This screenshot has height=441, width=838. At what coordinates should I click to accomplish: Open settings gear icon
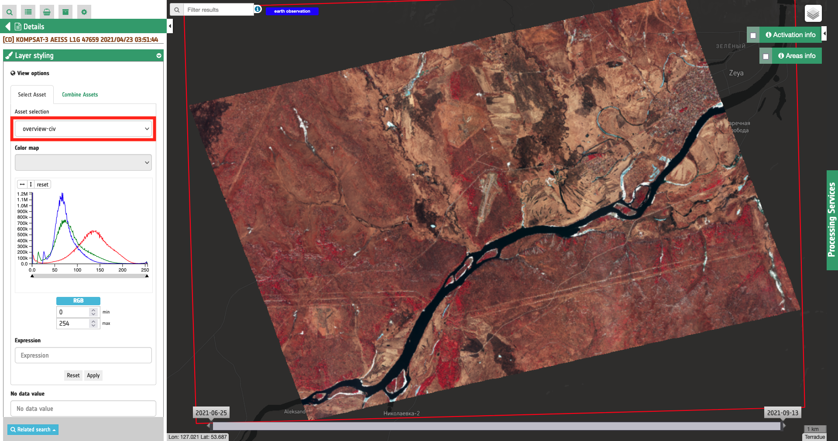click(84, 12)
